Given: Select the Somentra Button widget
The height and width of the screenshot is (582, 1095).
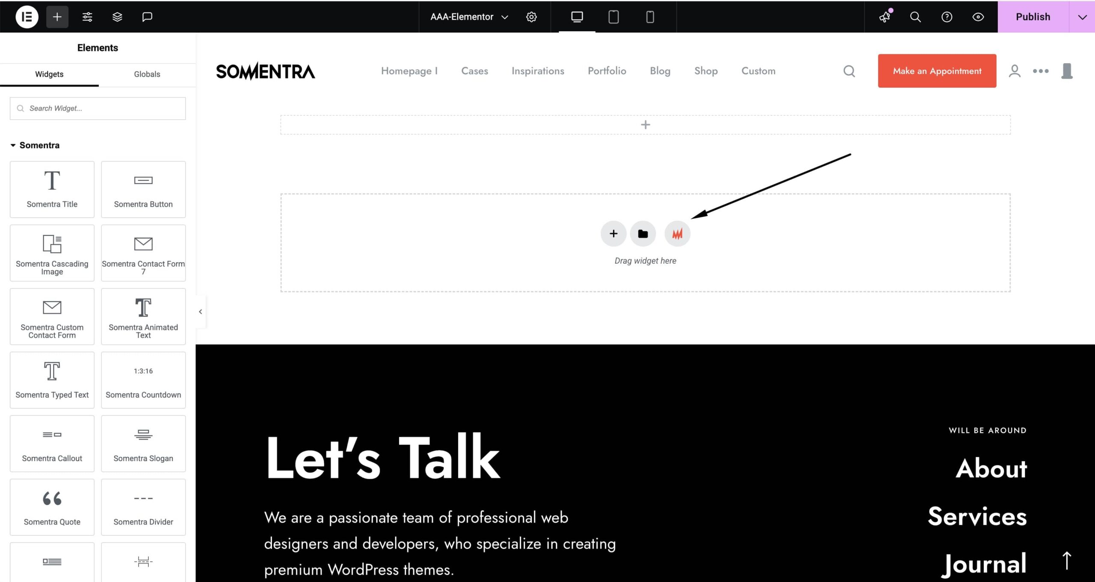Looking at the screenshot, I should (x=143, y=189).
